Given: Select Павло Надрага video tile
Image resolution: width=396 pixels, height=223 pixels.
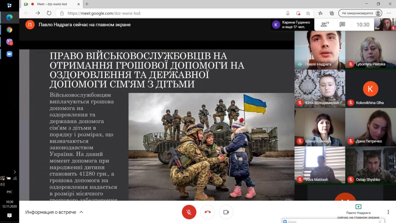Looking at the screenshot, I should coord(320,50).
